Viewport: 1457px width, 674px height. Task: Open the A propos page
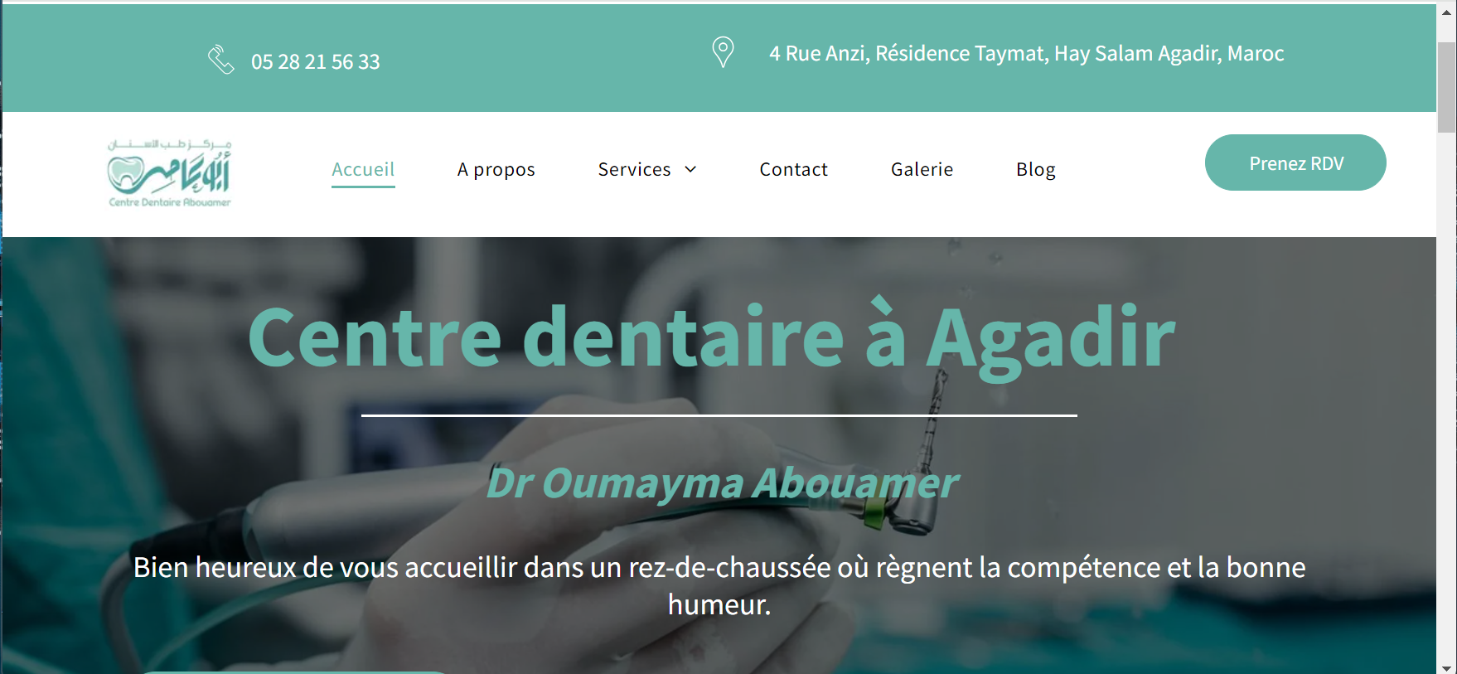496,170
